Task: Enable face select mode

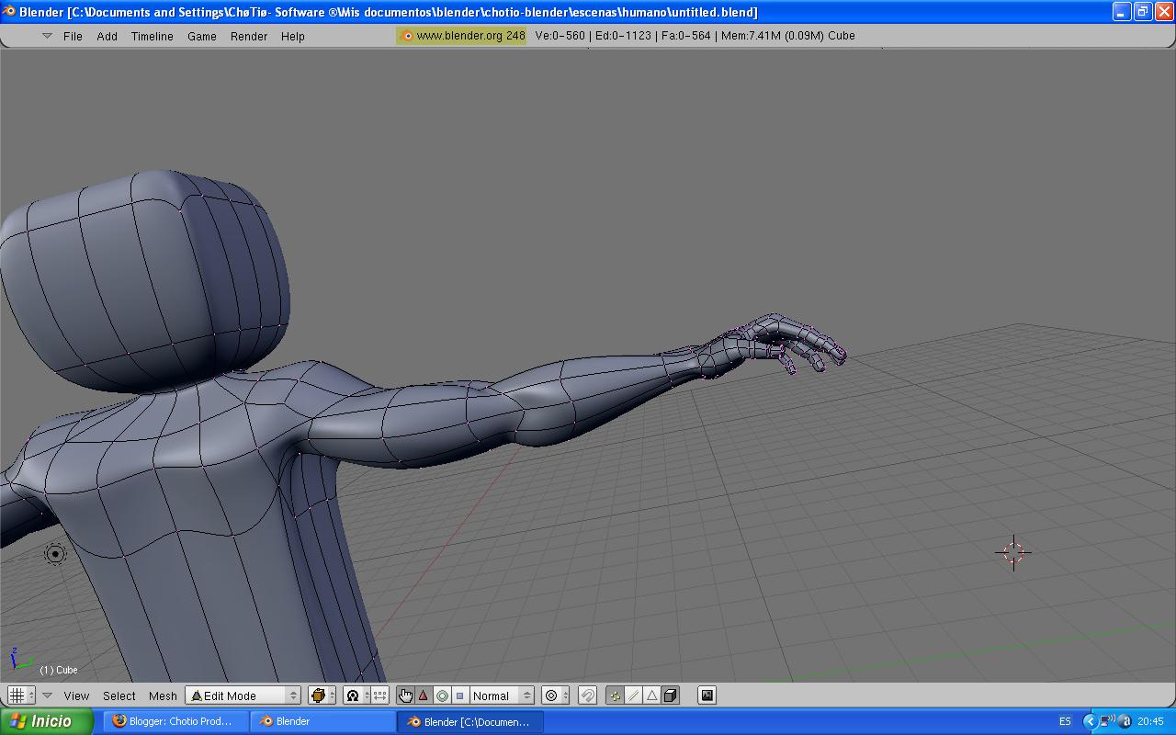Action: 652,695
